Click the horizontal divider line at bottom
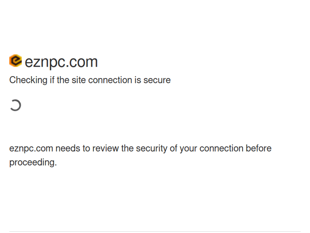Viewport: 310px width, 233px height. click(x=155, y=231)
